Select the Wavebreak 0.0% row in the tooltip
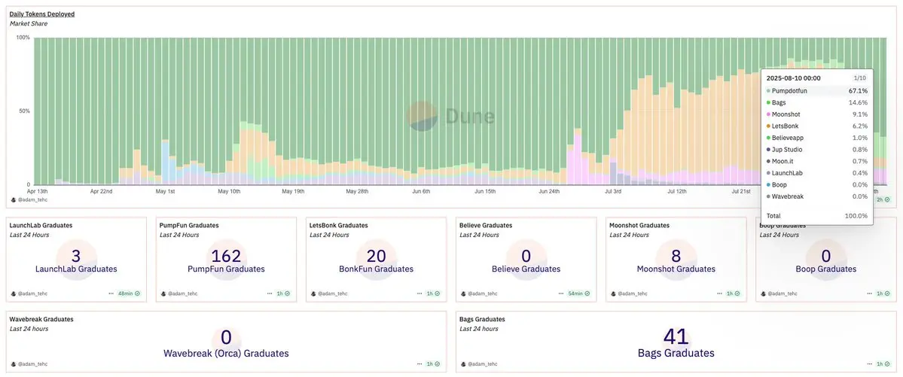 point(817,197)
